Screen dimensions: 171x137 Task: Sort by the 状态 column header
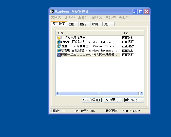(132, 33)
